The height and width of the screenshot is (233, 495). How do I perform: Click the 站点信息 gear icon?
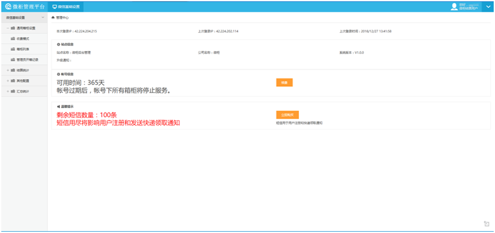[59, 44]
